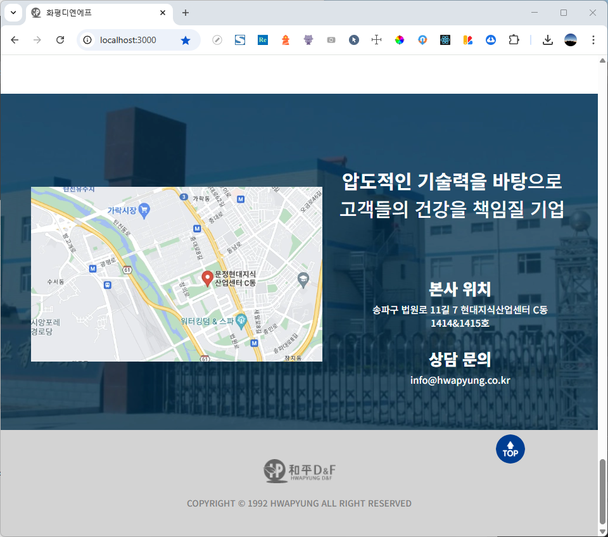Open the Chrome three-dot menu
608x537 pixels.
[593, 40]
